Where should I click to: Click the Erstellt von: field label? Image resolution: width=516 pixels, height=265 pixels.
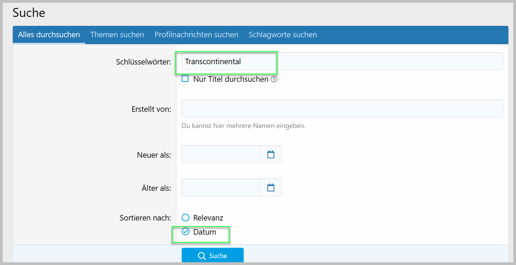click(151, 109)
